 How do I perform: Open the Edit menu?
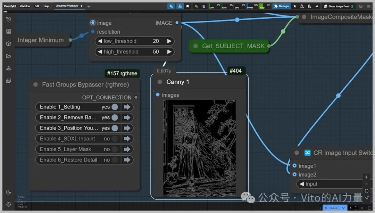click(36, 6)
